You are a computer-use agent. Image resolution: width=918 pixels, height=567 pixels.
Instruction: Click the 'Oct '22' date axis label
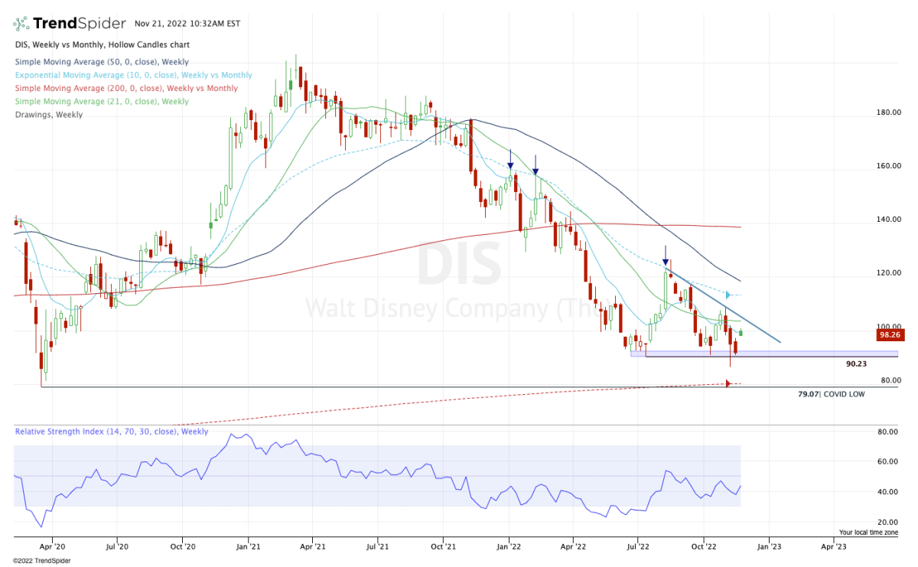point(703,548)
